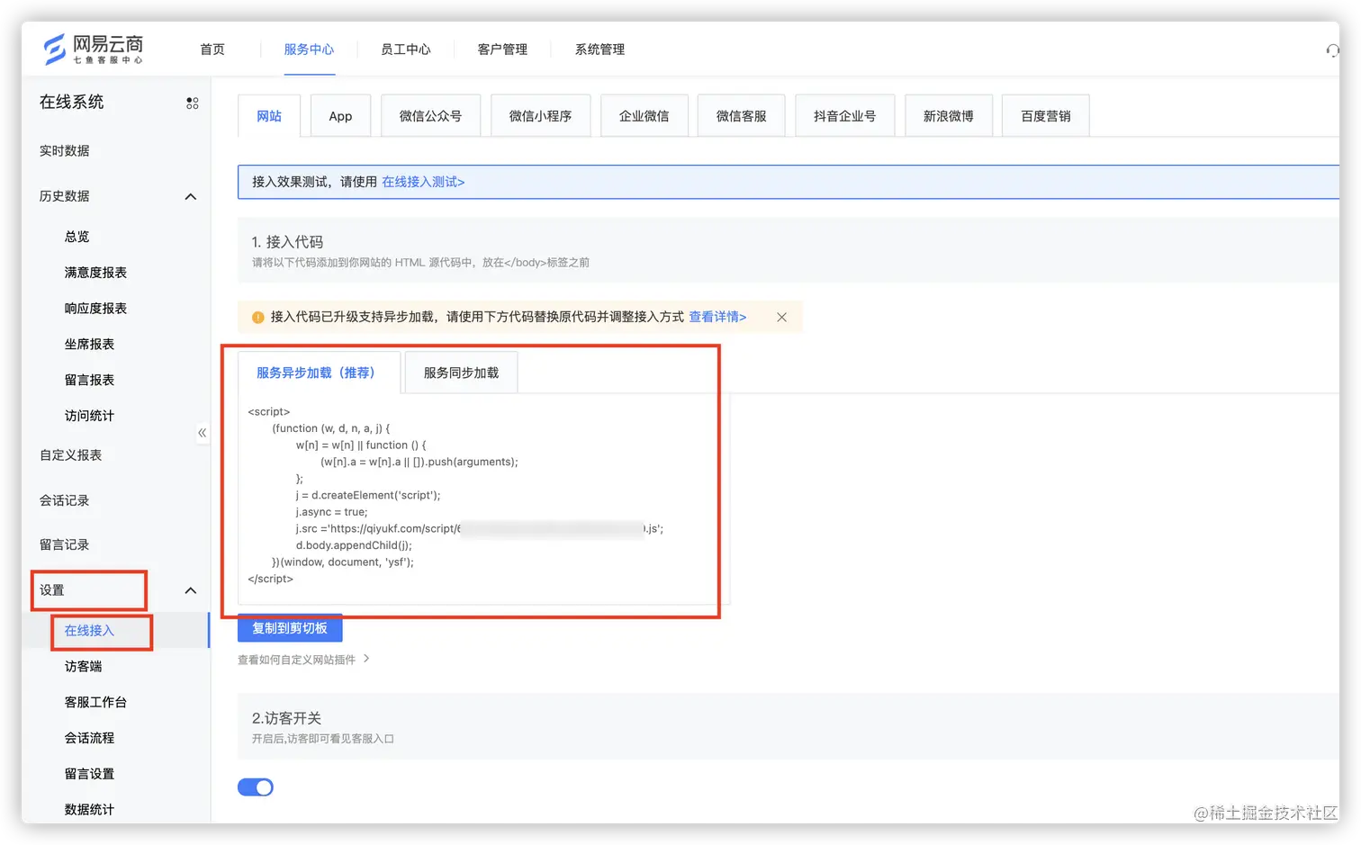Click the 1. 接入代码 heading
Viewport: 1361px width, 845px height.
(287, 242)
